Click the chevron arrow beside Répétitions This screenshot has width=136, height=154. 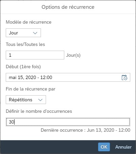click(x=40, y=100)
